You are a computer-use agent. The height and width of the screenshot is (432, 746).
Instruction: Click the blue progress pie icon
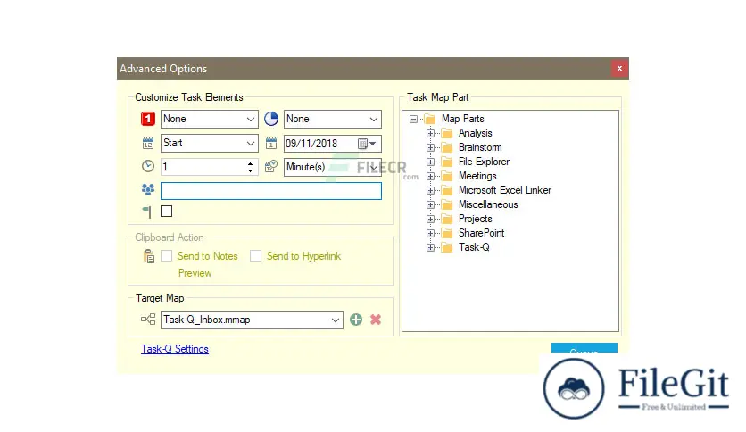tap(271, 119)
